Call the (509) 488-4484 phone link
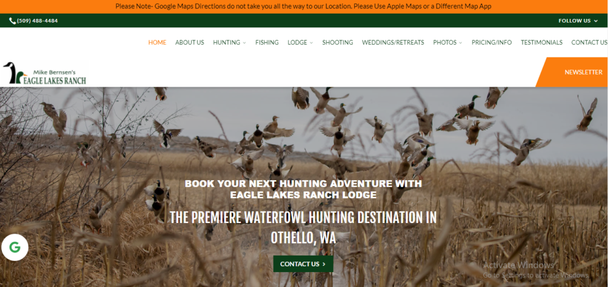 [37, 21]
